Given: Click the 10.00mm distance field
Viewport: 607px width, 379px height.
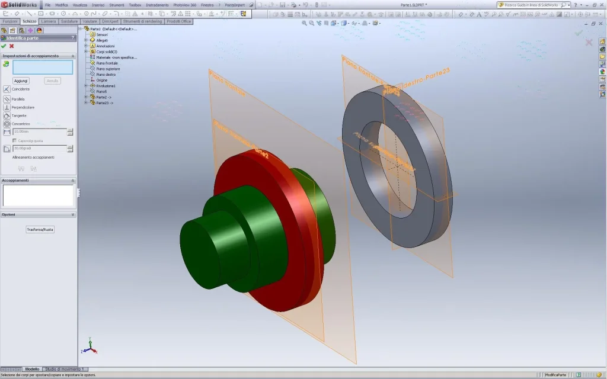Looking at the screenshot, I should pyautogui.click(x=40, y=132).
